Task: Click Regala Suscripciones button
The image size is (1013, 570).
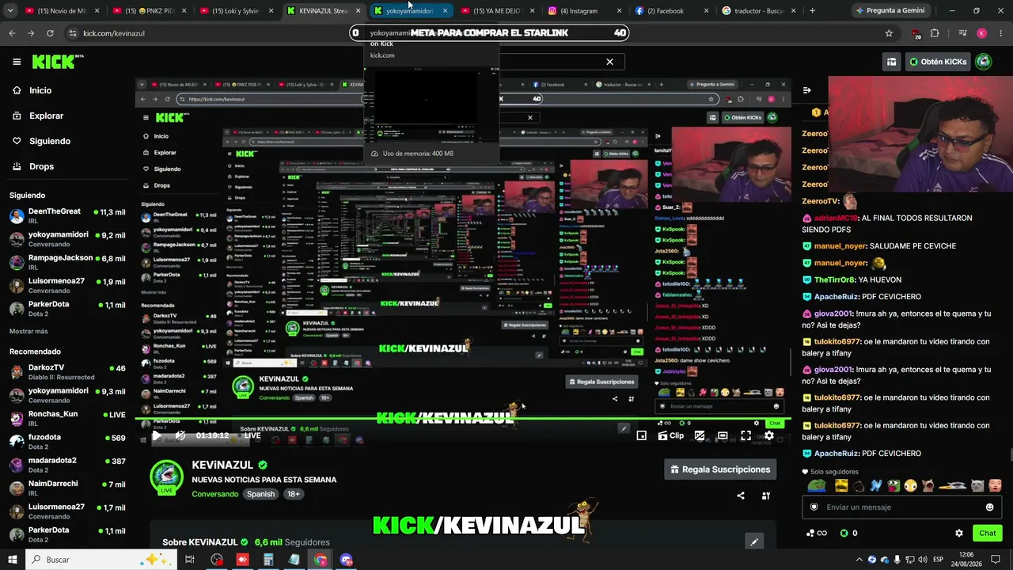Action: tap(720, 469)
